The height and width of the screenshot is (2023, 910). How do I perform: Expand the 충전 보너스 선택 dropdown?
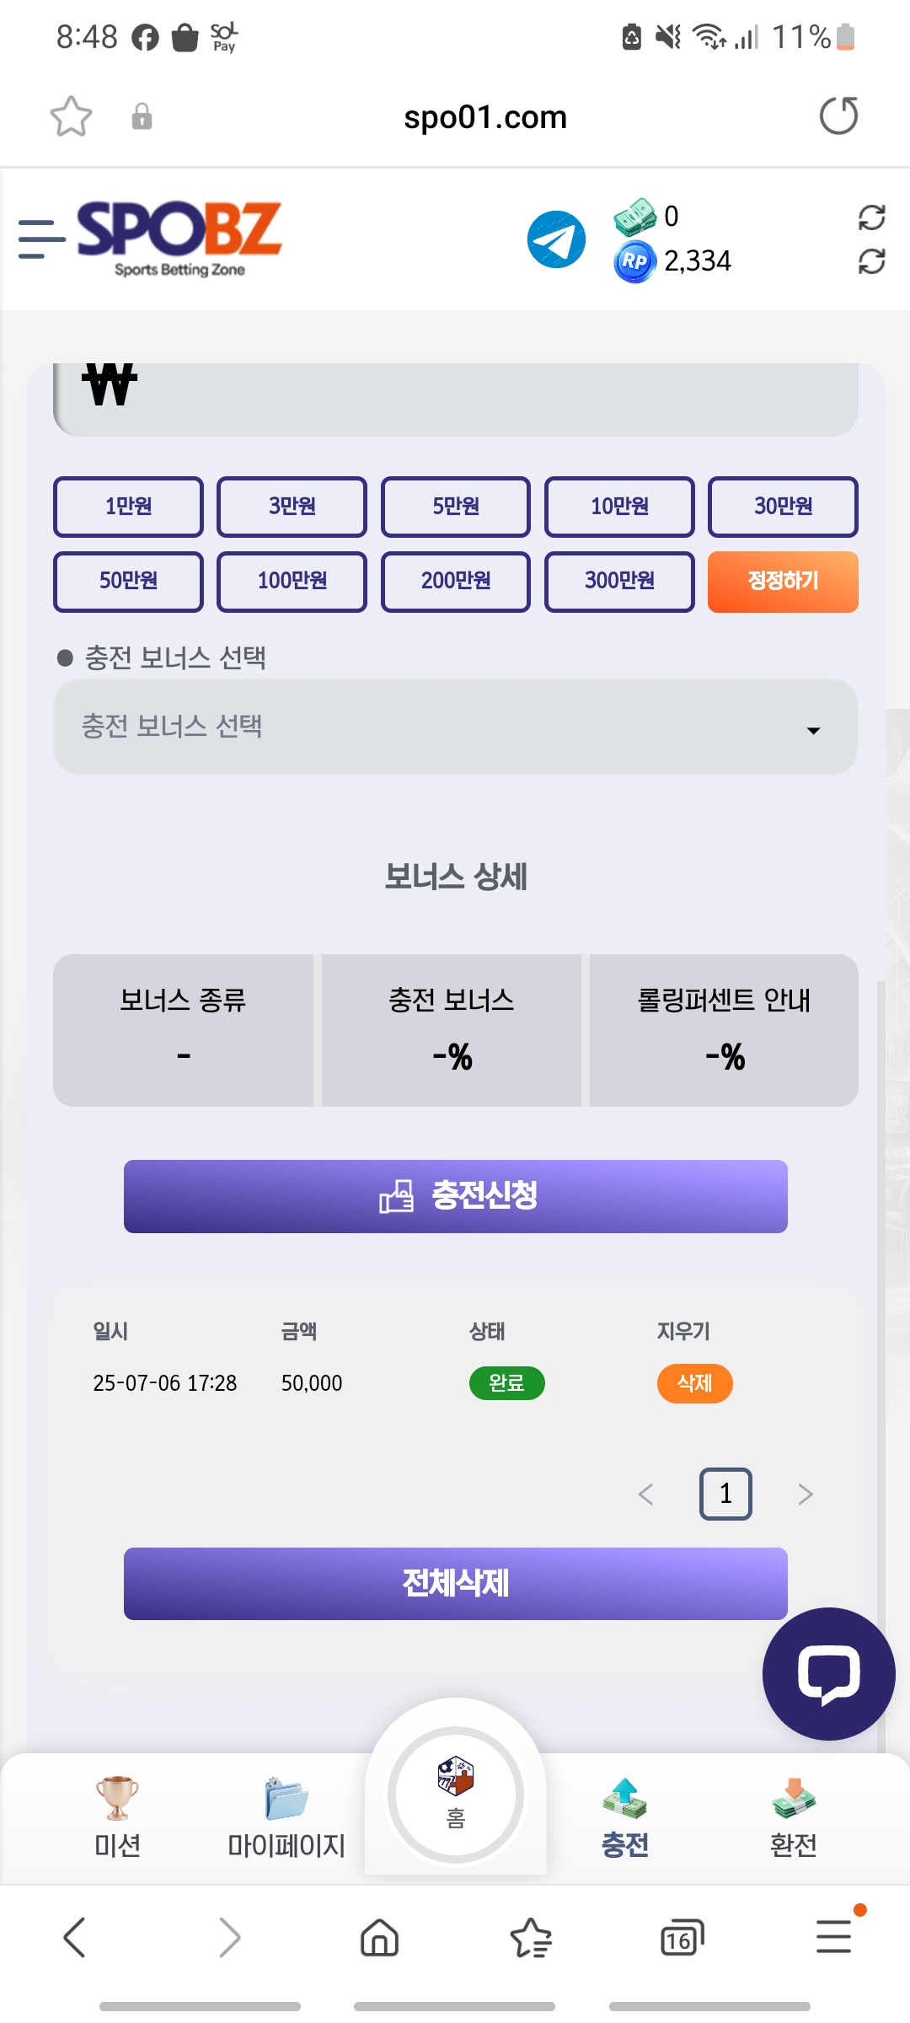point(456,727)
